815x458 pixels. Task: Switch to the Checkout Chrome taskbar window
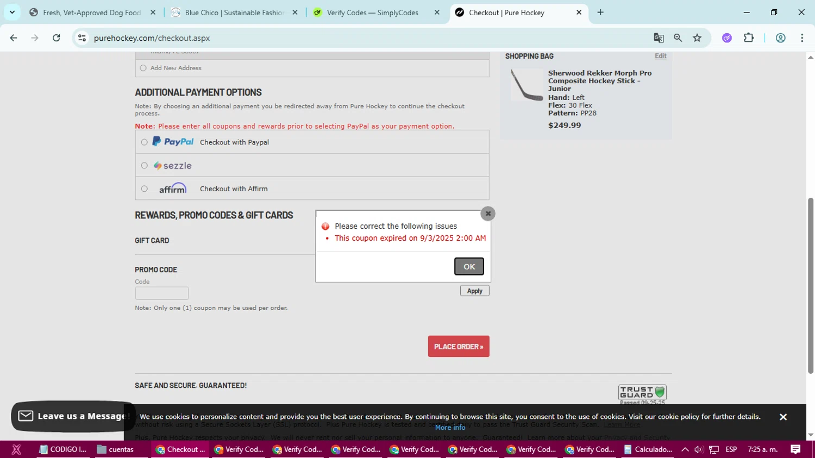pyautogui.click(x=180, y=449)
